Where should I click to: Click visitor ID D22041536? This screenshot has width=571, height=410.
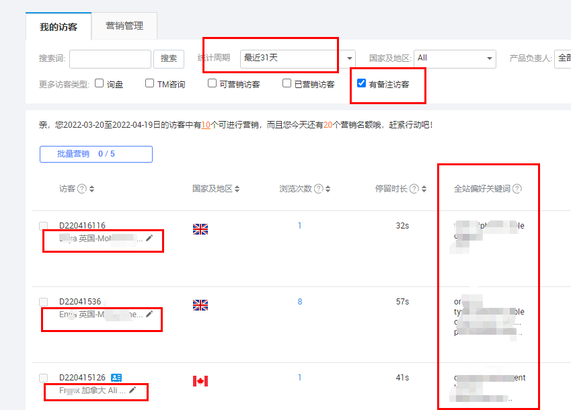(80, 302)
